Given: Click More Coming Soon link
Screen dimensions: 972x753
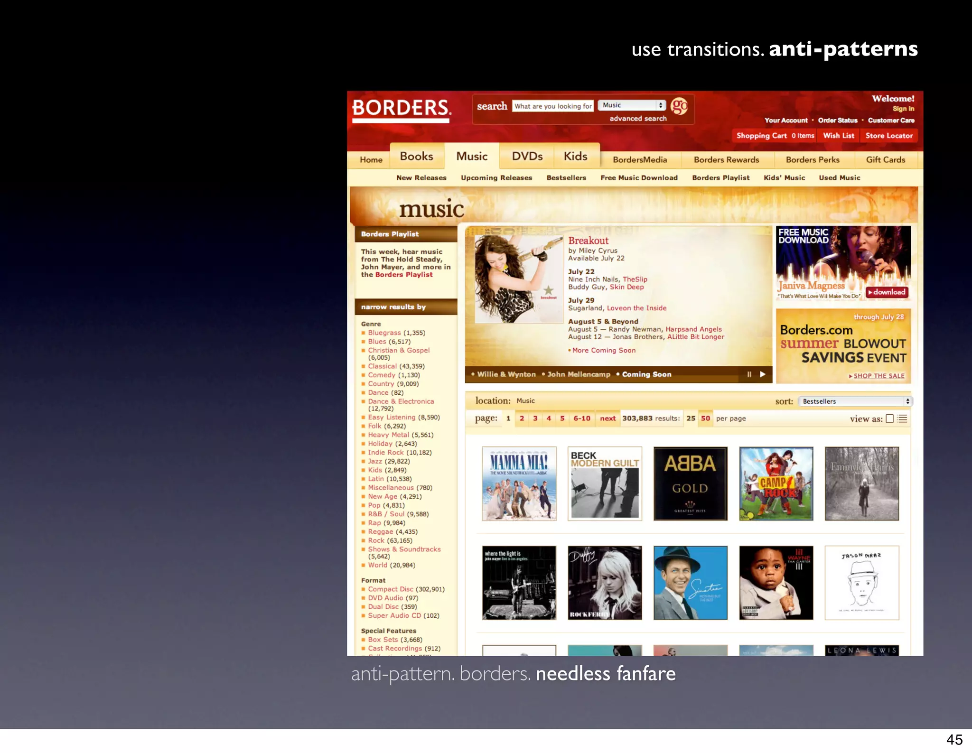Looking at the screenshot, I should click(604, 350).
